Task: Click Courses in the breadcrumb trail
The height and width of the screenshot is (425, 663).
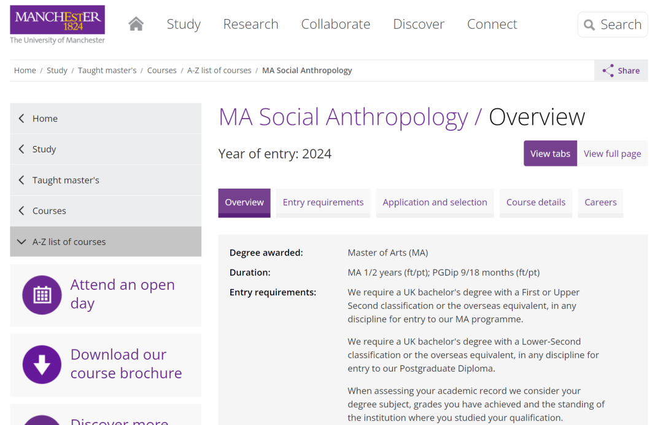Action: 161,70
